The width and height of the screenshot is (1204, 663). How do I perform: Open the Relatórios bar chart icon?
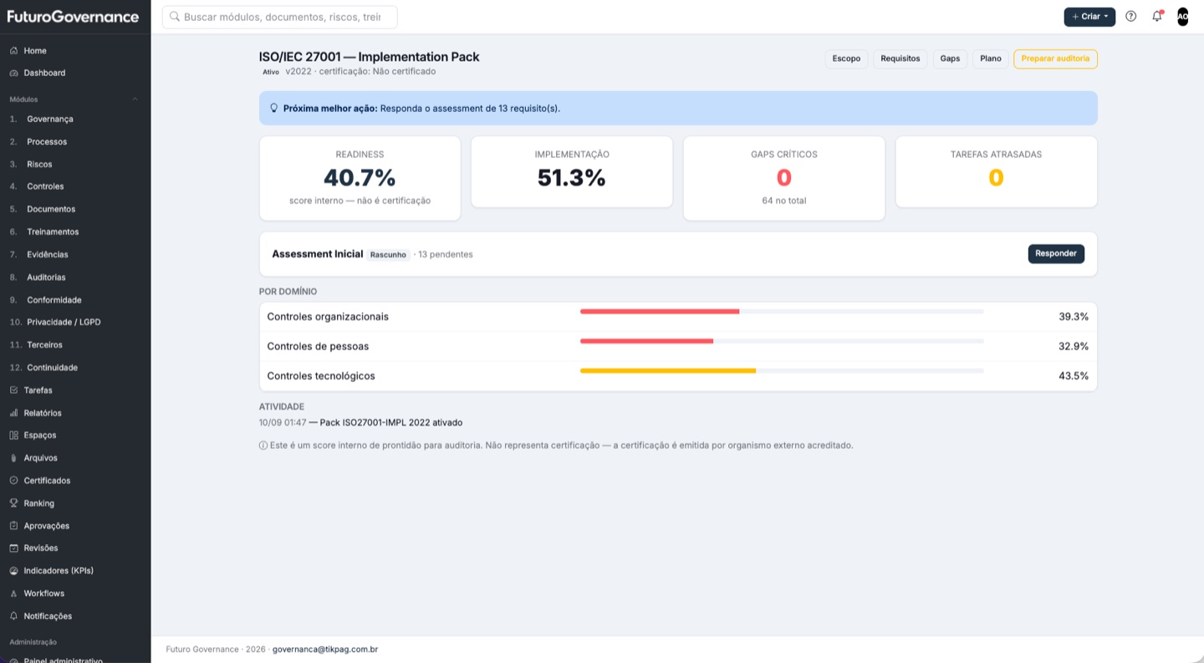(13, 413)
